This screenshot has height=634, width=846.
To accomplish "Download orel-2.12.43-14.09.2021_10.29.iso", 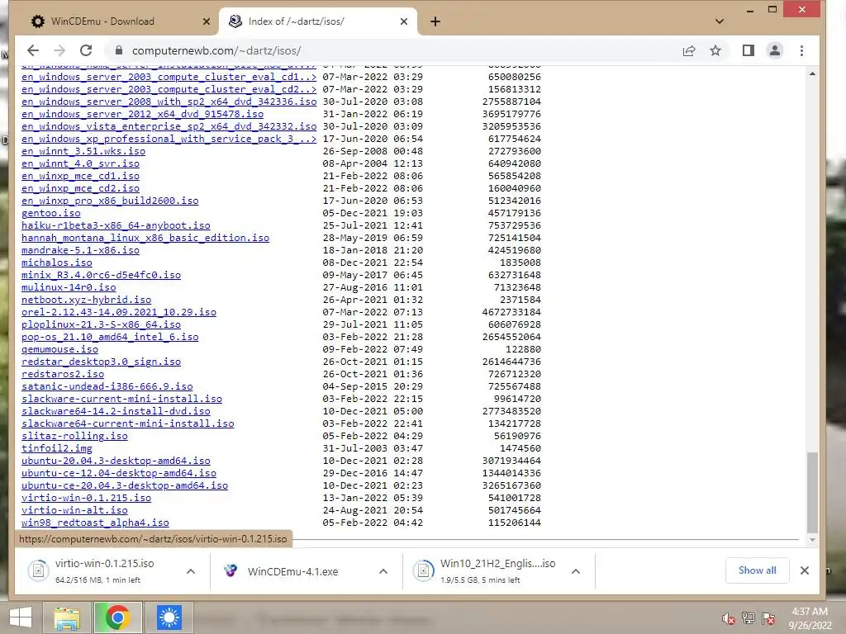I will (x=119, y=312).
